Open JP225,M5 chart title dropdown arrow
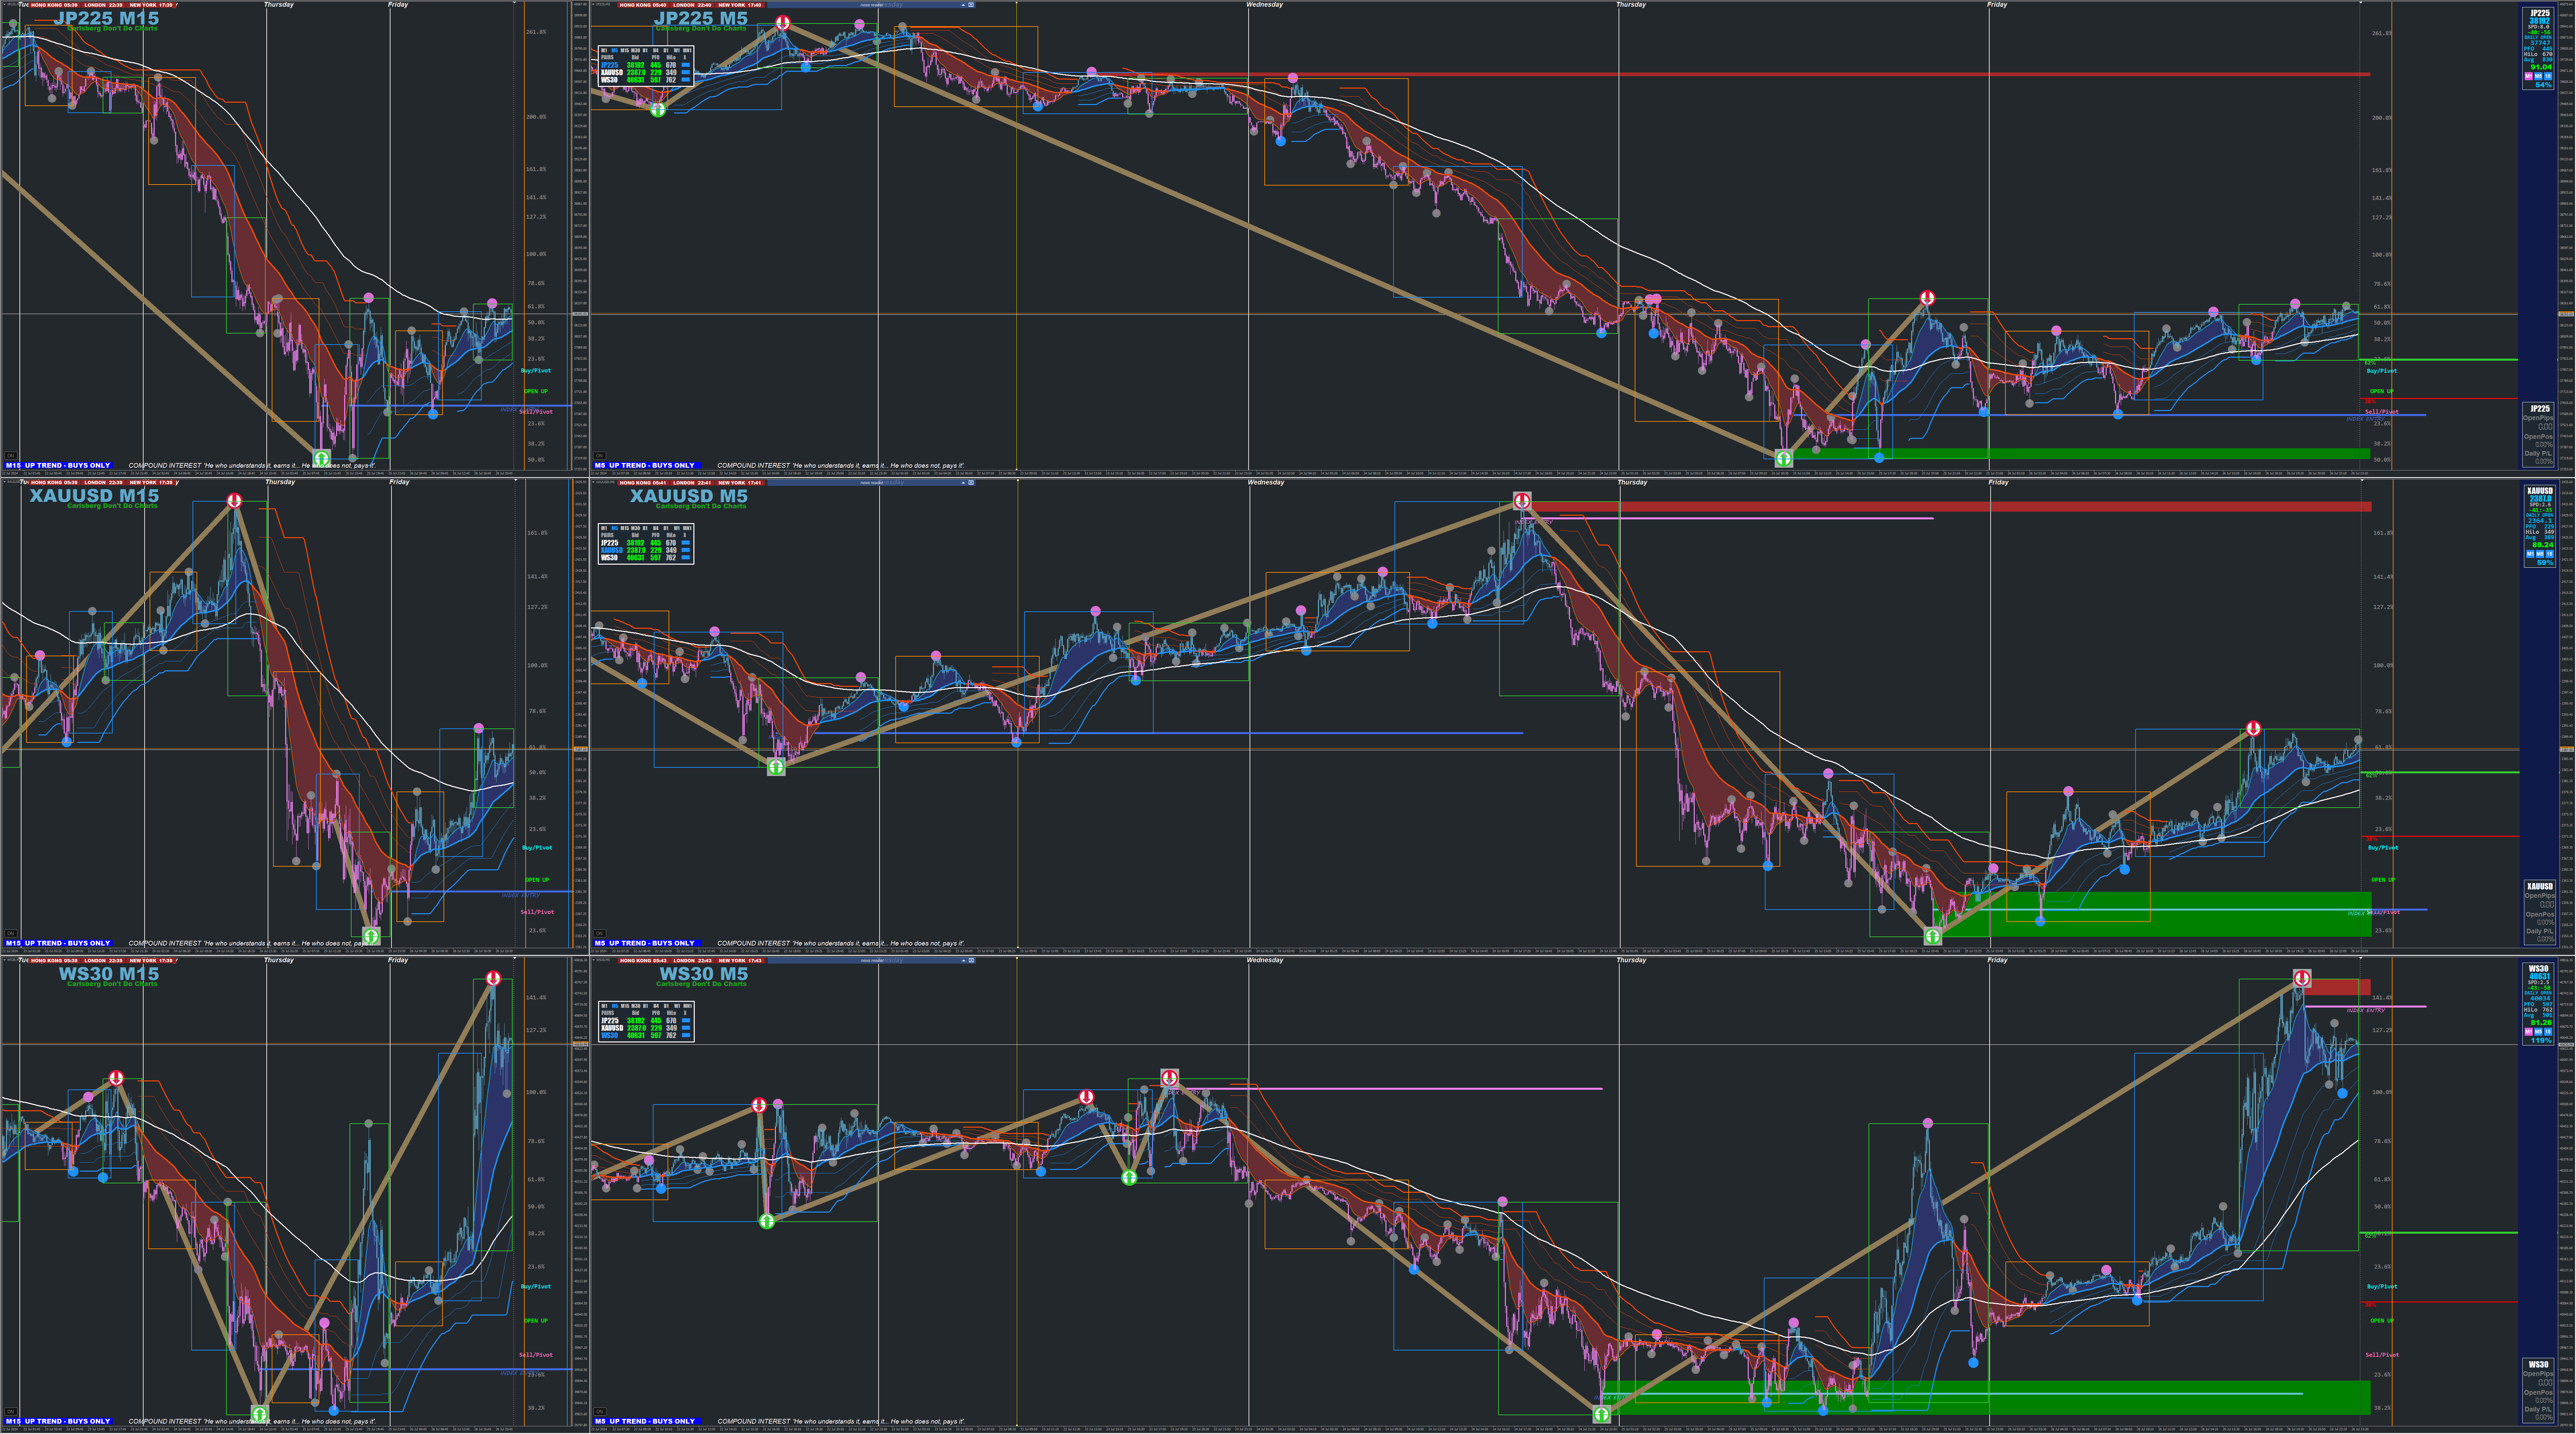This screenshot has width=2576, height=1434. tap(593, 4)
